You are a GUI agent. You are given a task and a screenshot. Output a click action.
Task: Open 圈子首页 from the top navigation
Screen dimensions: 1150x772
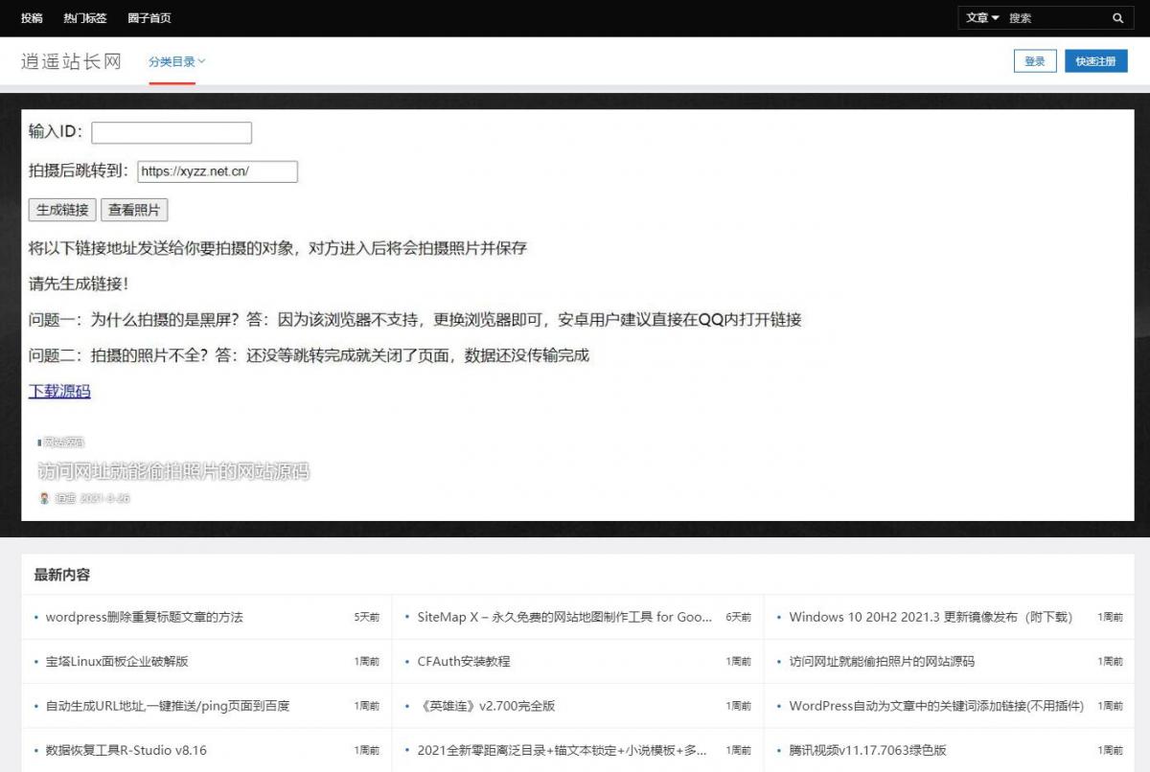point(149,18)
